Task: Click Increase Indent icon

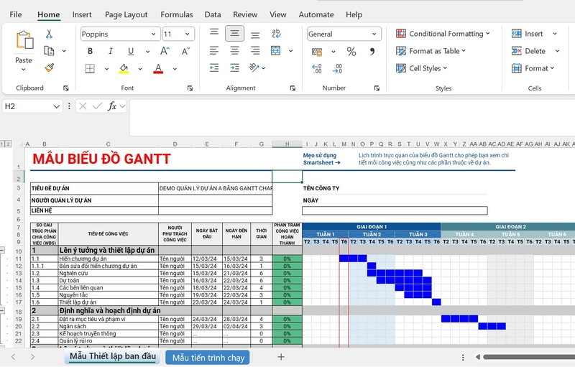Action: [235, 68]
